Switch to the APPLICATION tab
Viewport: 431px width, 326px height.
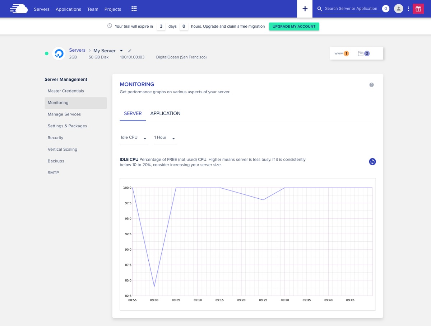pos(165,113)
